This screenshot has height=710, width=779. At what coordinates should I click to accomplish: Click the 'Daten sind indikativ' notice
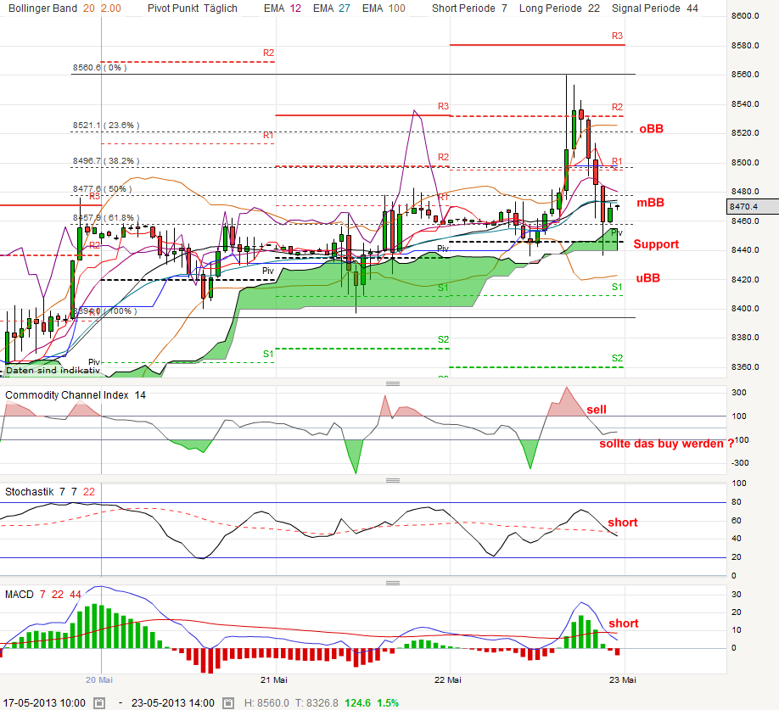(x=53, y=371)
